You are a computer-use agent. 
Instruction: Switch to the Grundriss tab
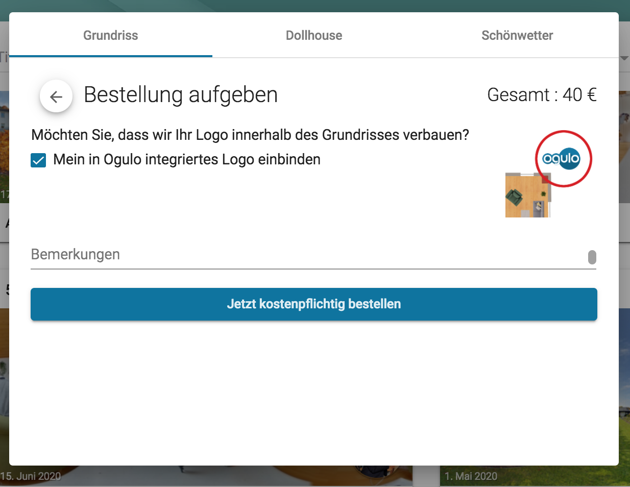(111, 35)
